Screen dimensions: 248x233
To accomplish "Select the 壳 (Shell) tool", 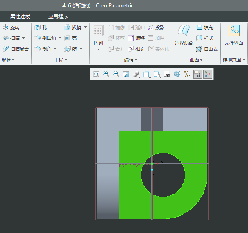I will tap(71, 38).
